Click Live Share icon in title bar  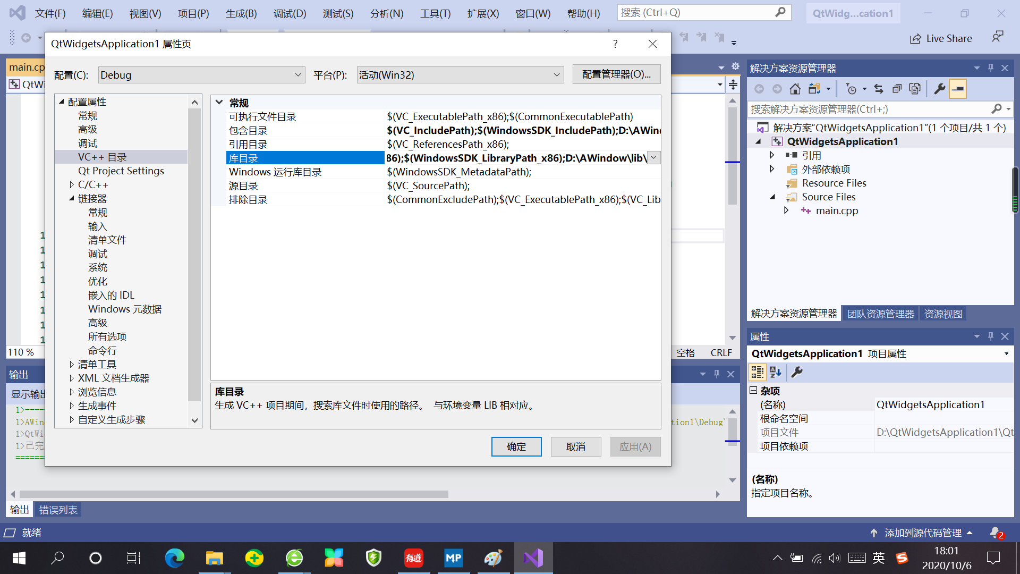coord(915,39)
